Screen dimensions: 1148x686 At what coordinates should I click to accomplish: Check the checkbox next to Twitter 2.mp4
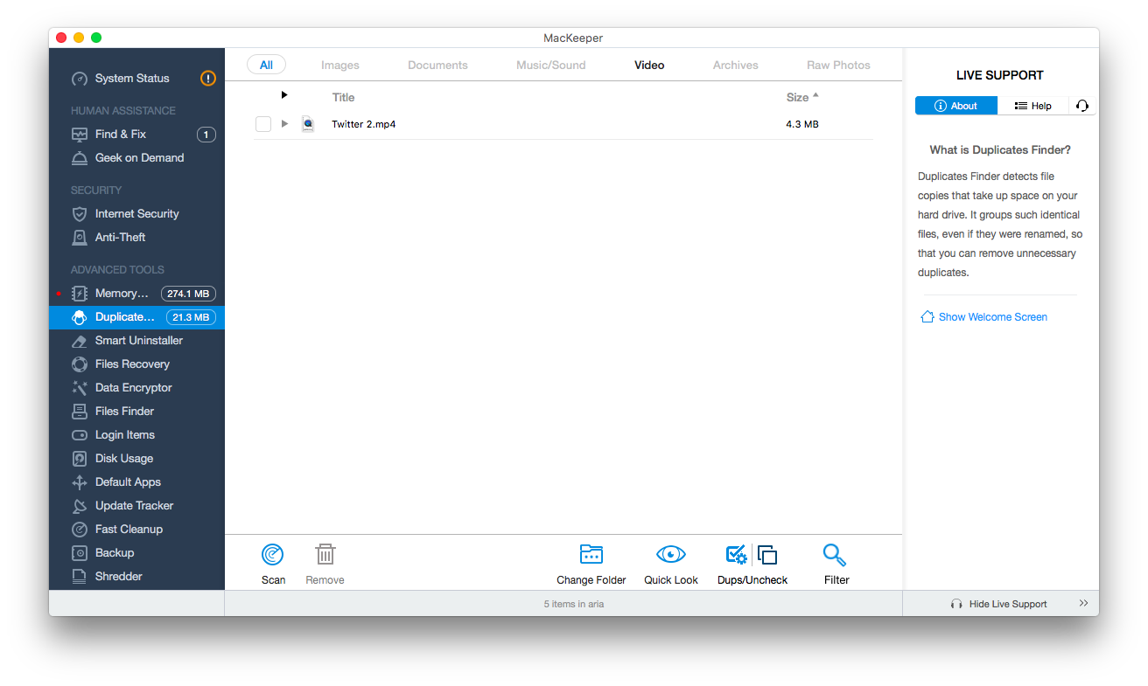pyautogui.click(x=263, y=123)
